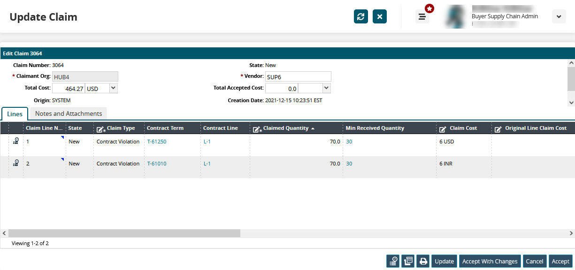
Task: Click claimed quantity 70.0 in row 1
Action: point(335,142)
